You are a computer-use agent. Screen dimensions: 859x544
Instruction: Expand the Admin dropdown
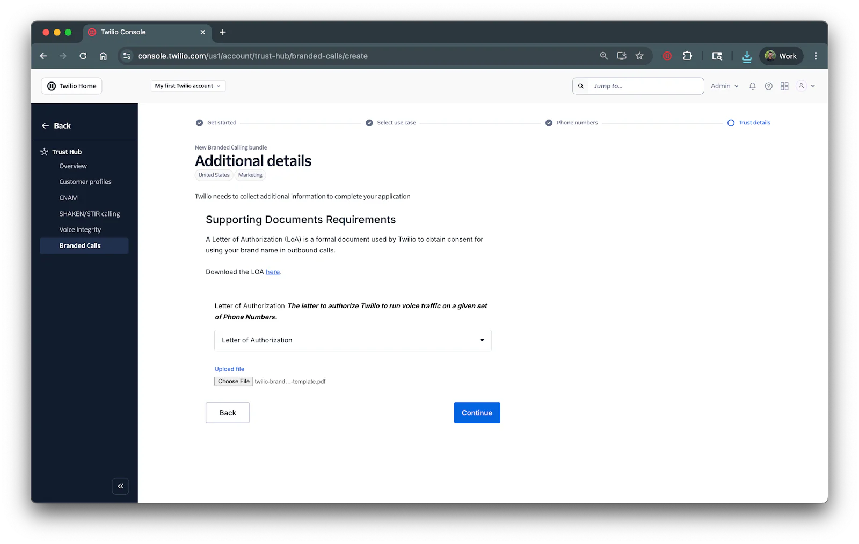point(724,86)
